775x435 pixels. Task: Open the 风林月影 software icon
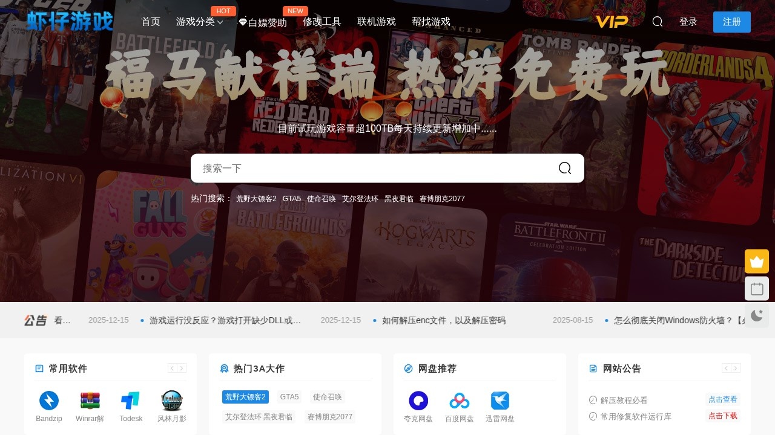point(172,401)
